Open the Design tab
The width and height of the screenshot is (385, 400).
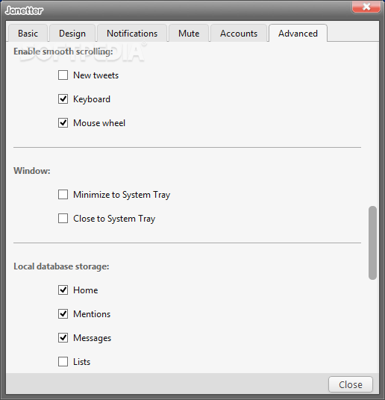(72, 33)
